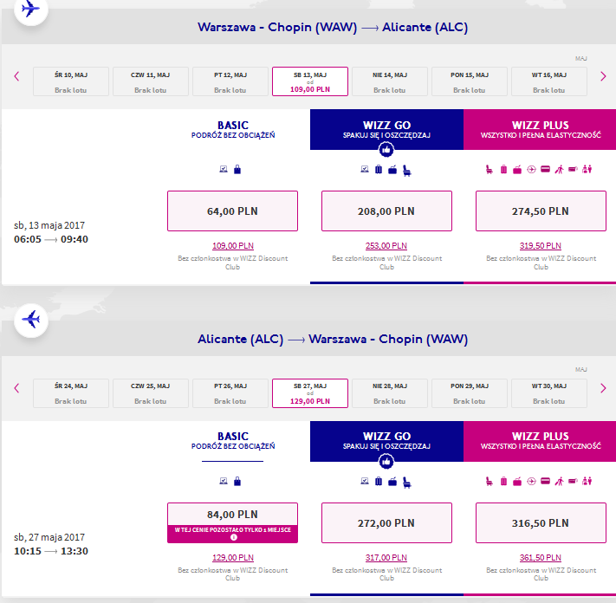Click small cabin bag icon under return BASIC fare

pos(237,481)
